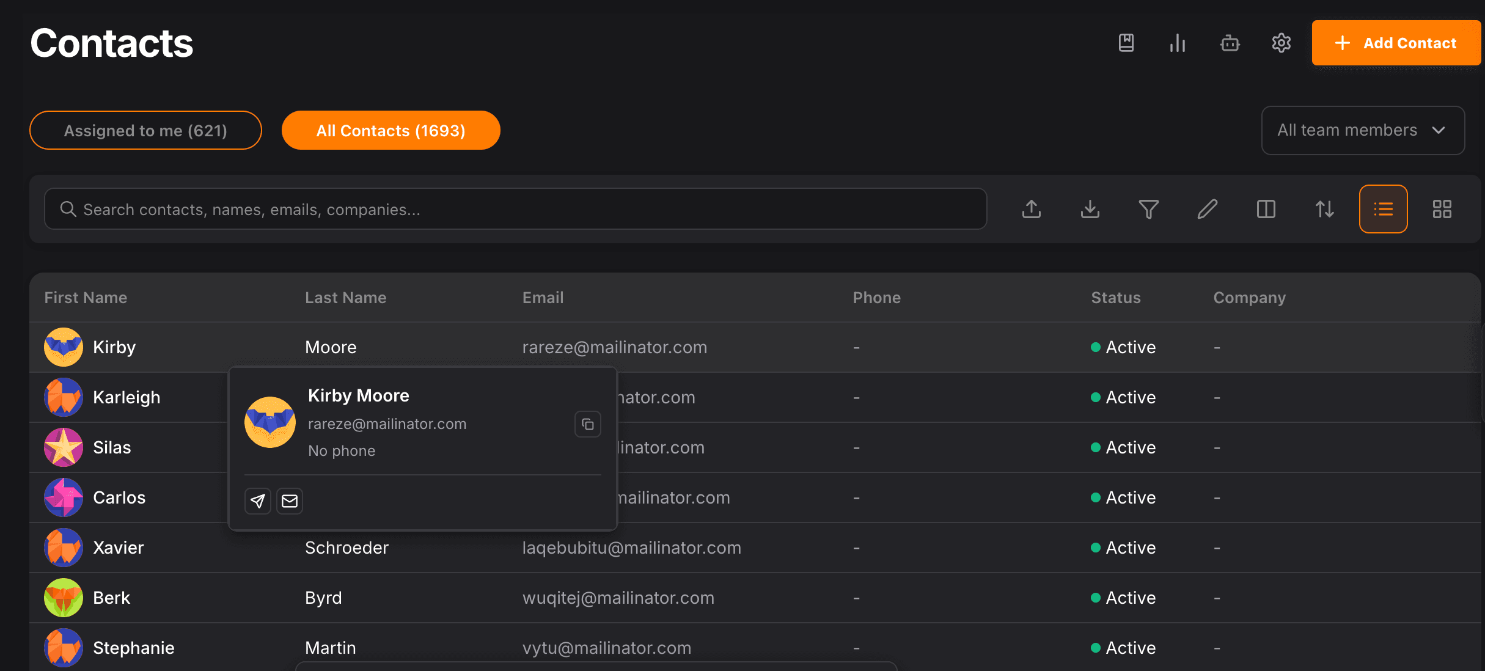The height and width of the screenshot is (671, 1485).
Task: Open the All team members dropdown
Action: coord(1362,130)
